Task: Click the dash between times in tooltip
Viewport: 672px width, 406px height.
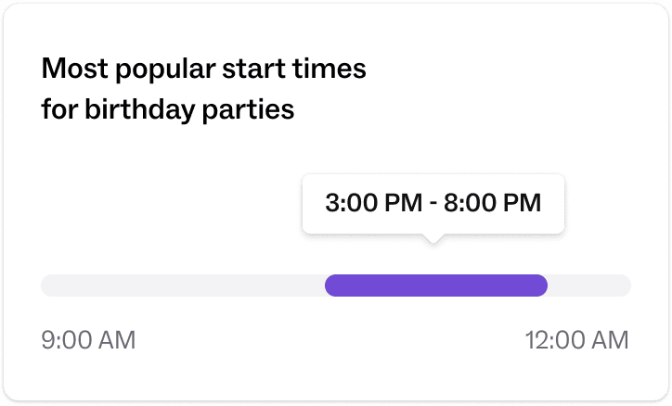Action: tap(432, 204)
